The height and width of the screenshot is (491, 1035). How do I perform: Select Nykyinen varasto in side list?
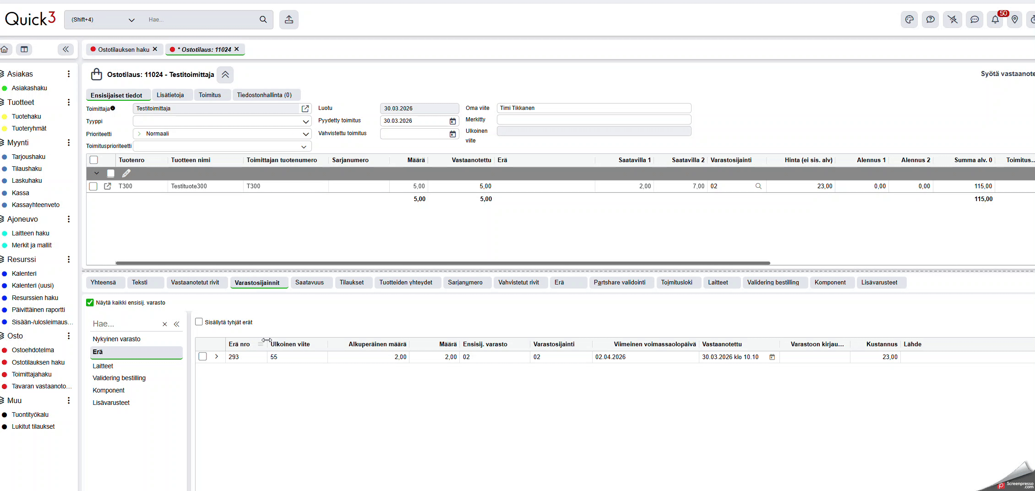[x=116, y=339]
